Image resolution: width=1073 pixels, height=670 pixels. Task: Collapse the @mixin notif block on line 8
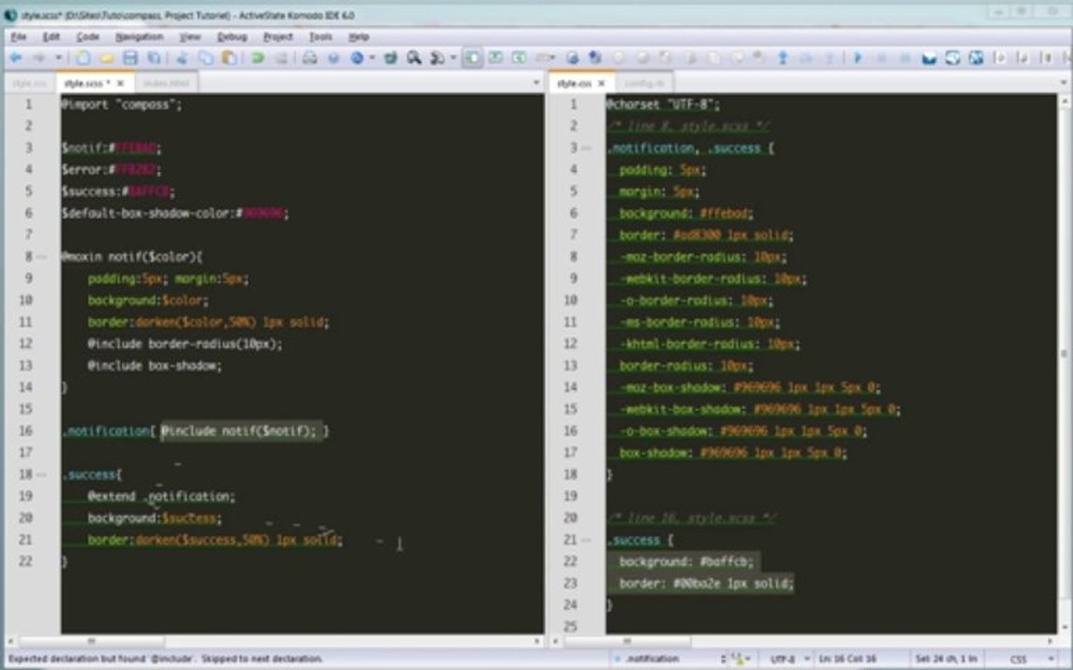(42, 257)
